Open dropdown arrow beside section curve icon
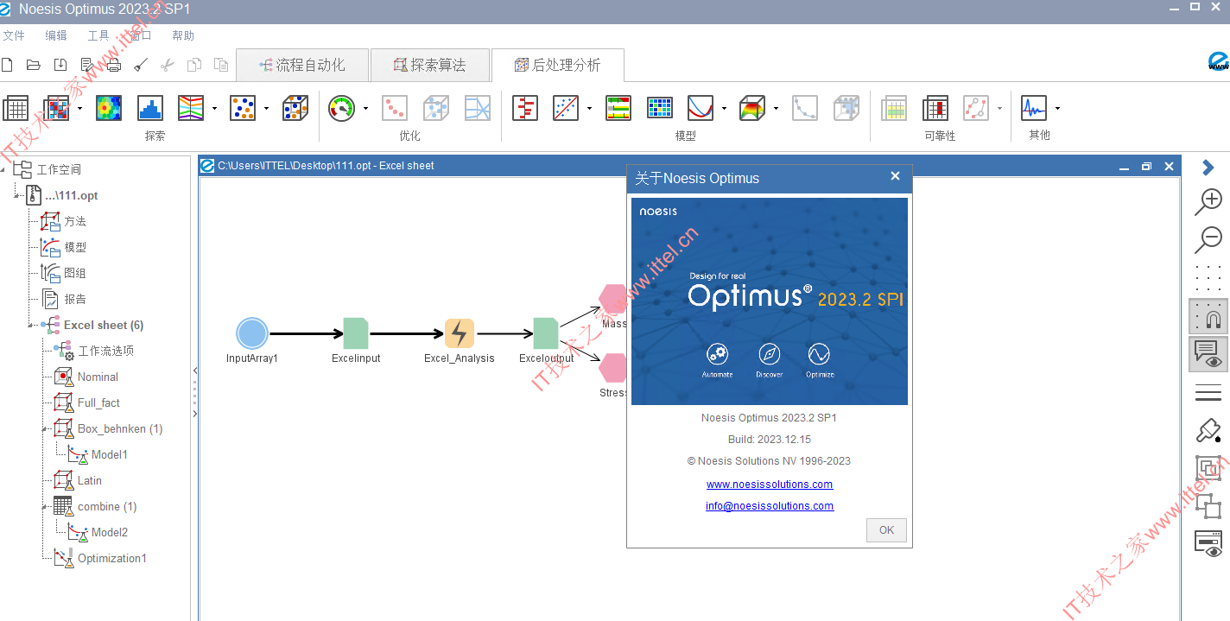1230x621 pixels. 724,109
